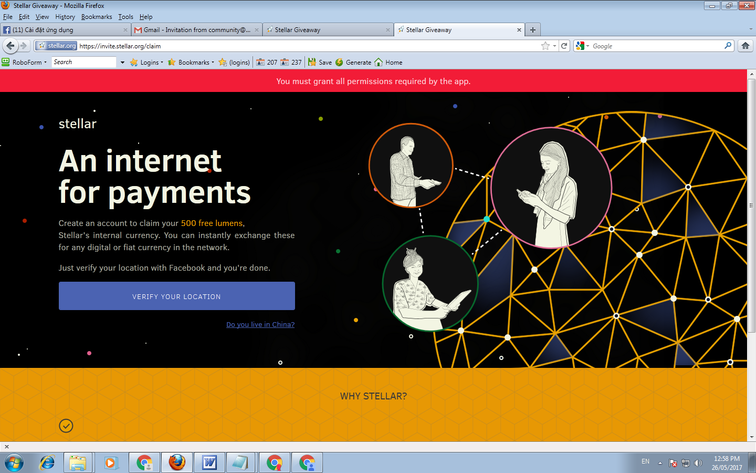Launch Internet Explorer from the taskbar
This screenshot has width=756, height=473.
(47, 463)
